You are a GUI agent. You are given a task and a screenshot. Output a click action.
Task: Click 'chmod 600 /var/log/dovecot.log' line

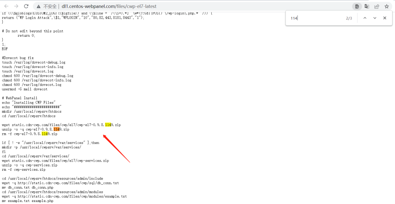tap(32, 85)
